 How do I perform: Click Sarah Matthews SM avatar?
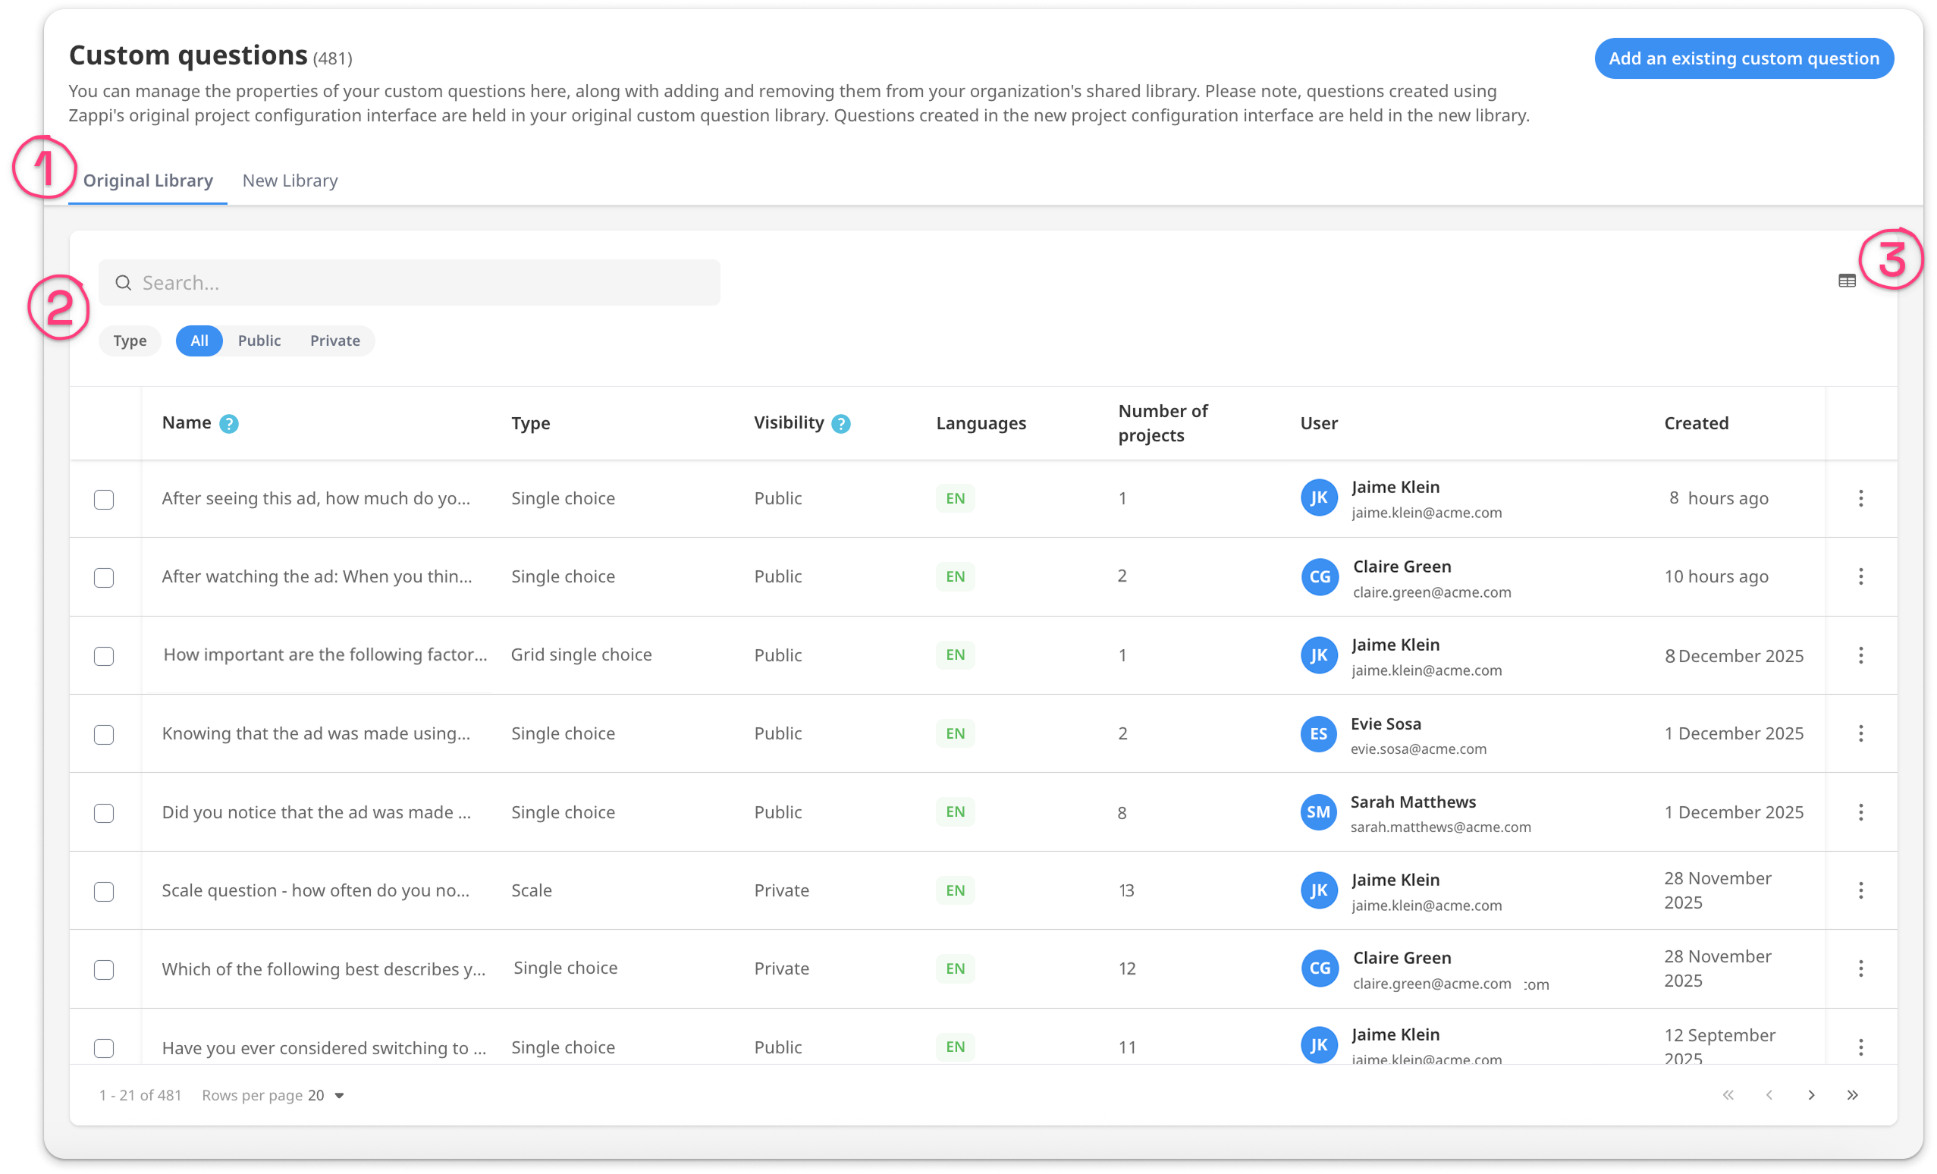click(1318, 812)
